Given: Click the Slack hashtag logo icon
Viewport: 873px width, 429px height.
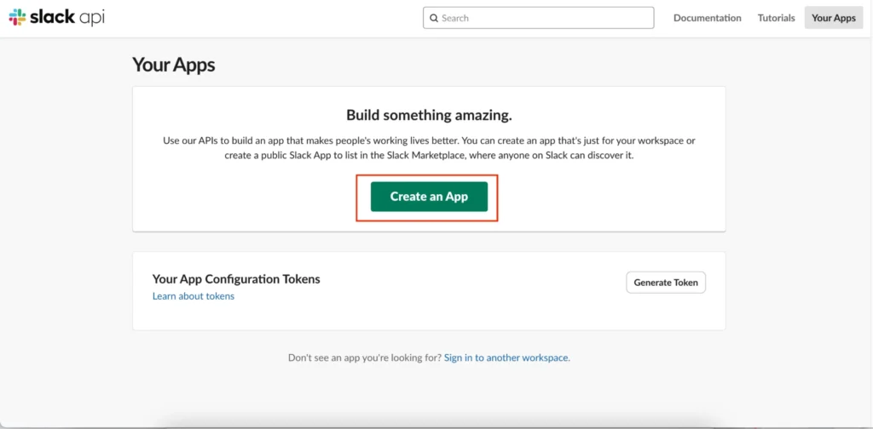Looking at the screenshot, I should 17,17.
